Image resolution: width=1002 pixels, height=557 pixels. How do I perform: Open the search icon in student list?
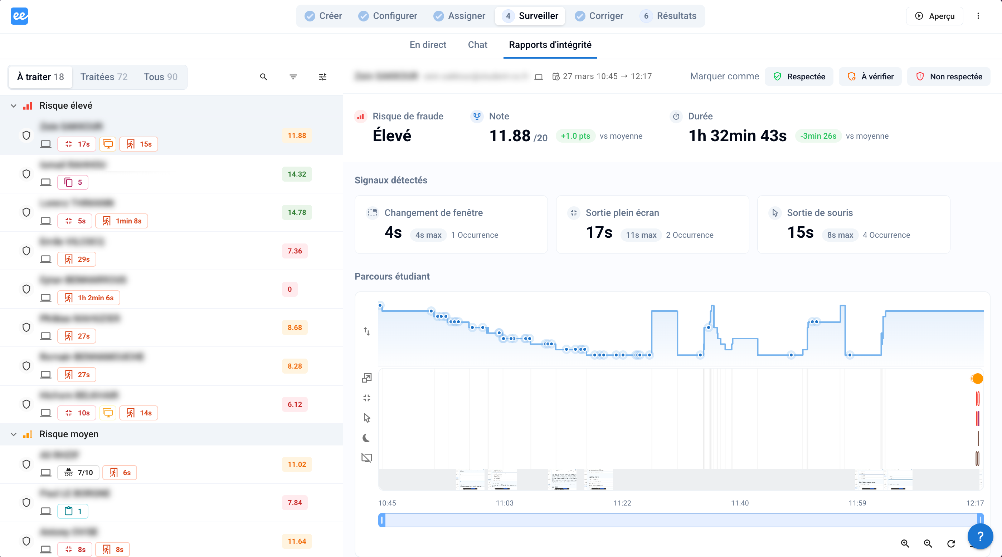click(263, 77)
